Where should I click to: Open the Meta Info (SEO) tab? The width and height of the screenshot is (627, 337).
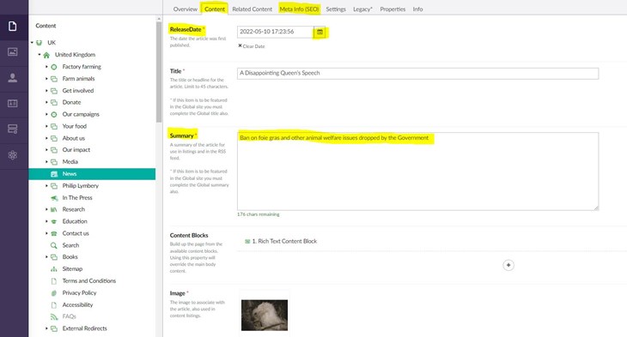(x=299, y=9)
